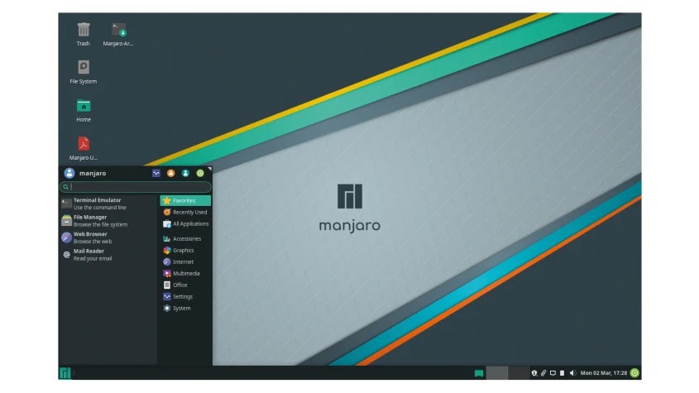
Task: Click the green session button at taskbar end
Action: [x=634, y=373]
